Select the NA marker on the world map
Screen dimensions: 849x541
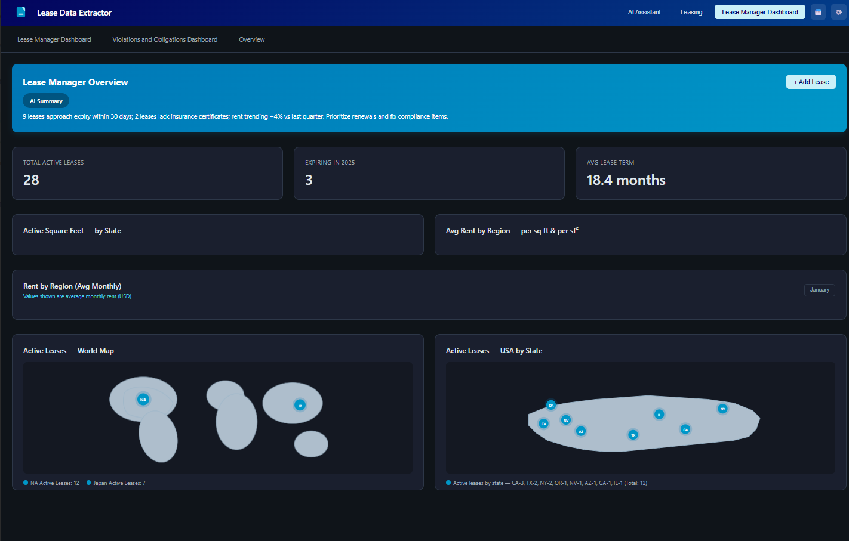143,400
